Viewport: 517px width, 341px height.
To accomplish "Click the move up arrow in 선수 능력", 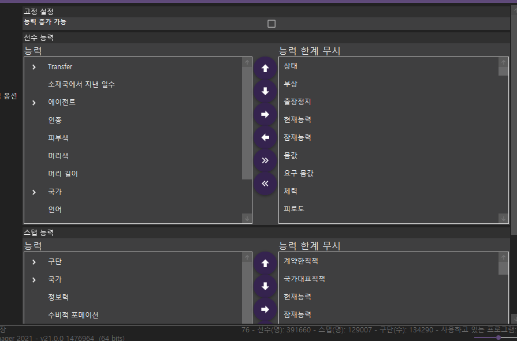I will pyautogui.click(x=265, y=68).
